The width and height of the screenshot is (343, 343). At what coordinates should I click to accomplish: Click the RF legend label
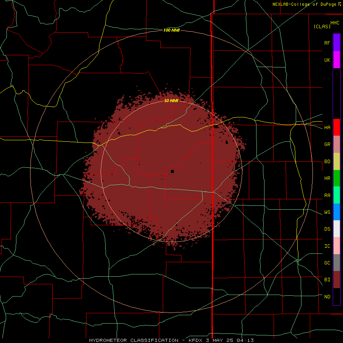pos(327,43)
